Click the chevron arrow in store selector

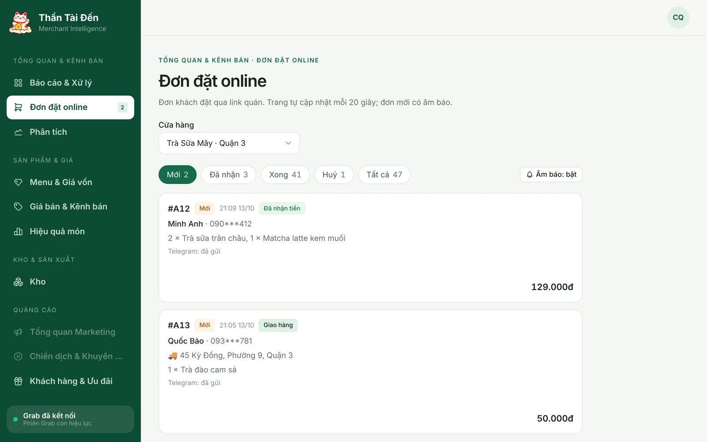click(288, 143)
